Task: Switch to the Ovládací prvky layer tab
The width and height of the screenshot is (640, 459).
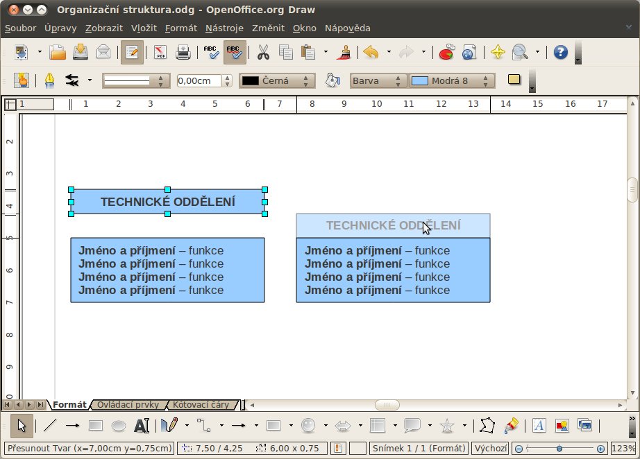Action: [128, 404]
